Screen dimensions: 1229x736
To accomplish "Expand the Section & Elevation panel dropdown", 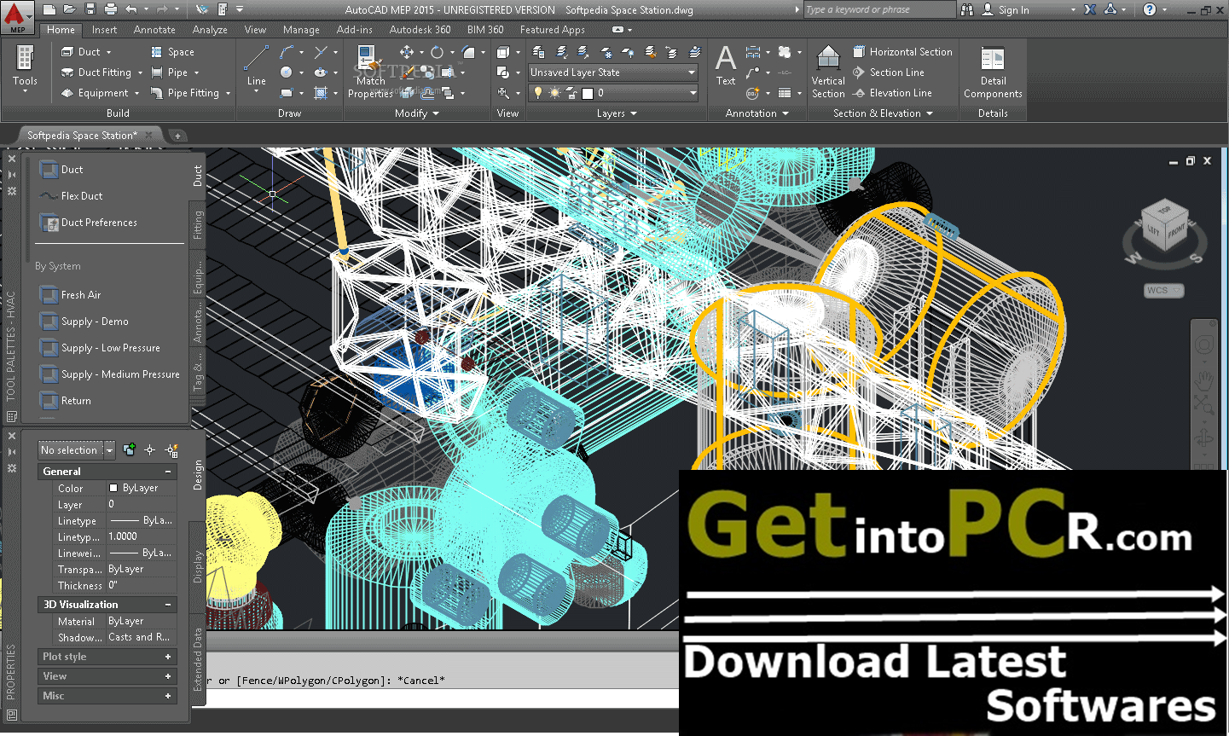I will point(883,113).
